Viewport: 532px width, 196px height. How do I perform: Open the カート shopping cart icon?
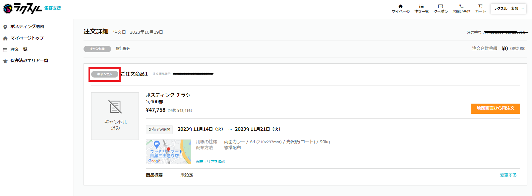[x=480, y=6]
